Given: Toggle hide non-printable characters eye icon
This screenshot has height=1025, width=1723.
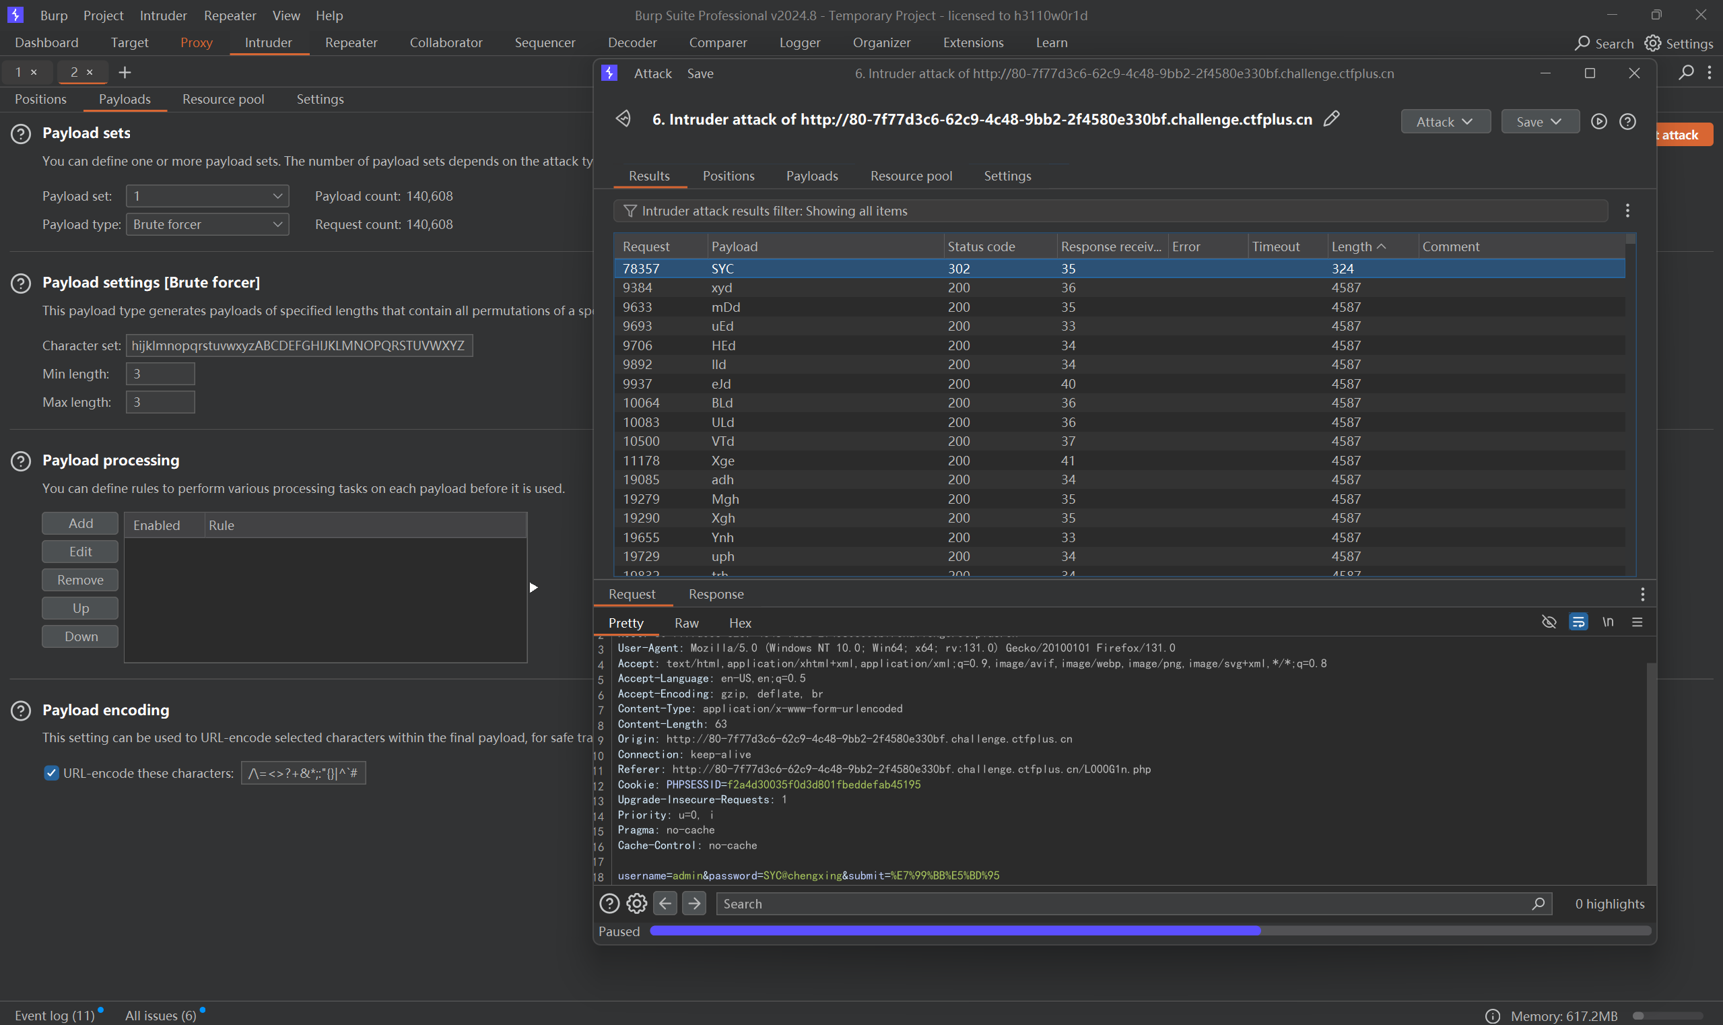Looking at the screenshot, I should 1549,622.
